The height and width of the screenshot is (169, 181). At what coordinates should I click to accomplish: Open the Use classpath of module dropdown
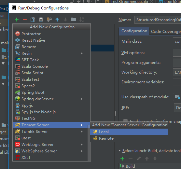point(177,97)
